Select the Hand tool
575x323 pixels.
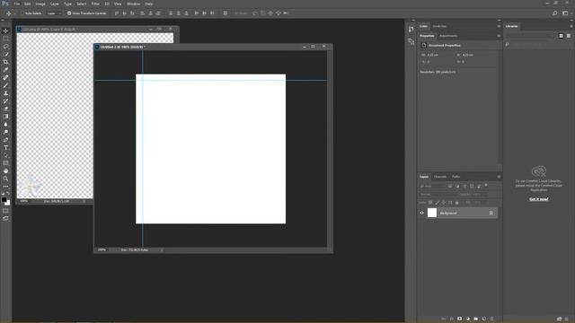(5, 171)
